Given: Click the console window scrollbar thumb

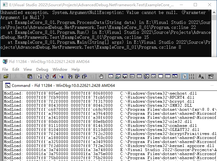Looking at the screenshot, I should pyautogui.click(x=214, y=17).
